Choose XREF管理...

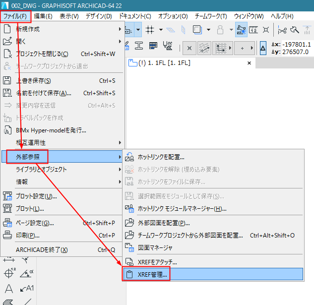[213, 274]
